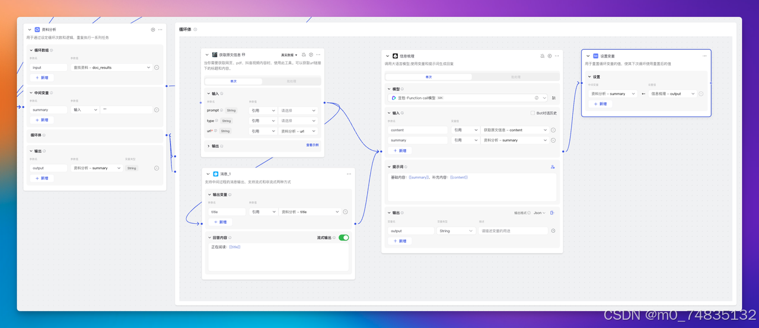759x328 pixels.
Task: Open the String type dropdown for output
Action: 455,231
